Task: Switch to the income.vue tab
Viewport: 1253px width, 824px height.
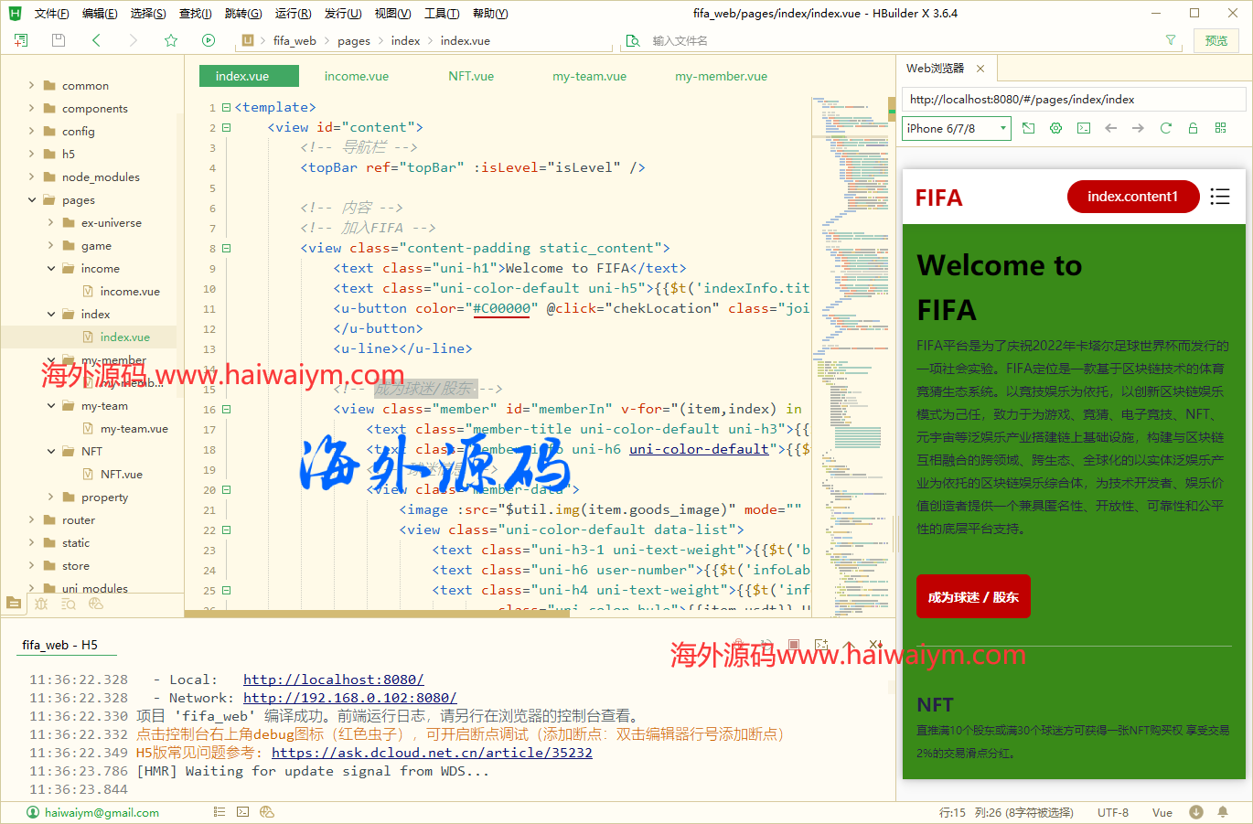Action: [356, 76]
